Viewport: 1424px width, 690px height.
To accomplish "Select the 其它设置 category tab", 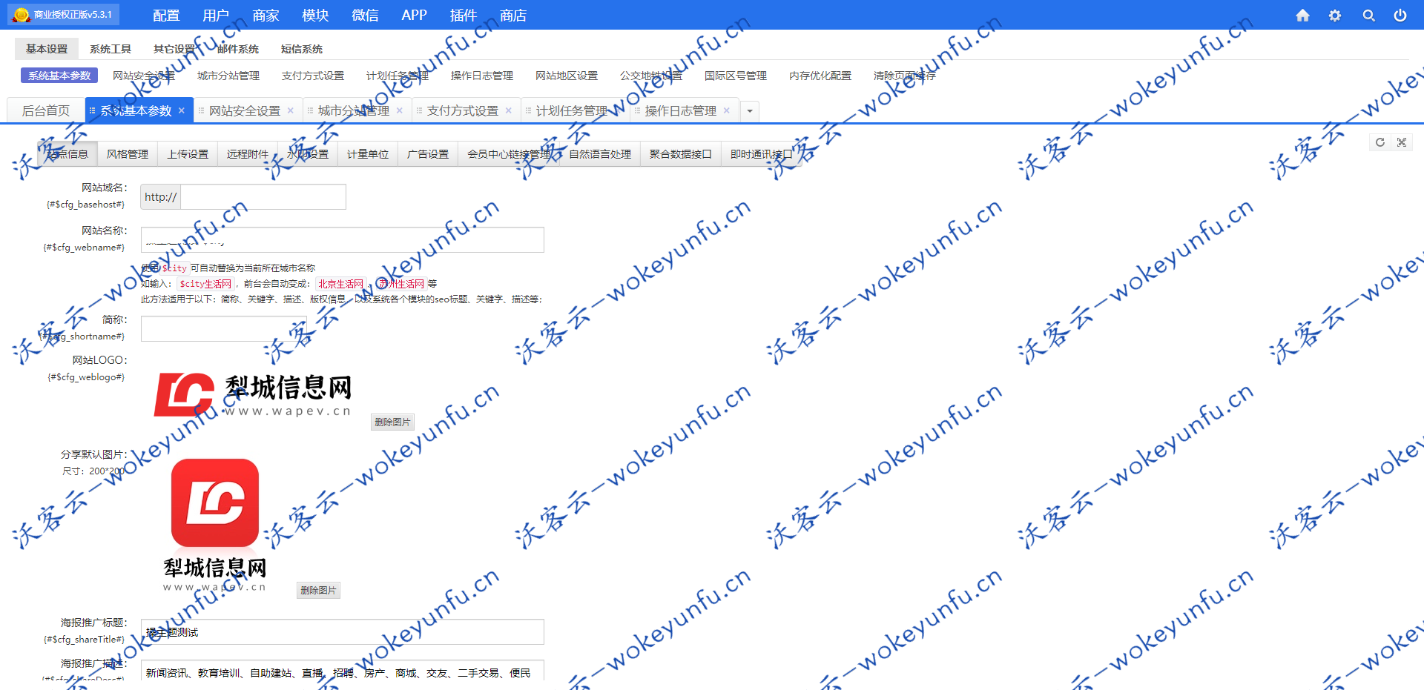I will [174, 49].
